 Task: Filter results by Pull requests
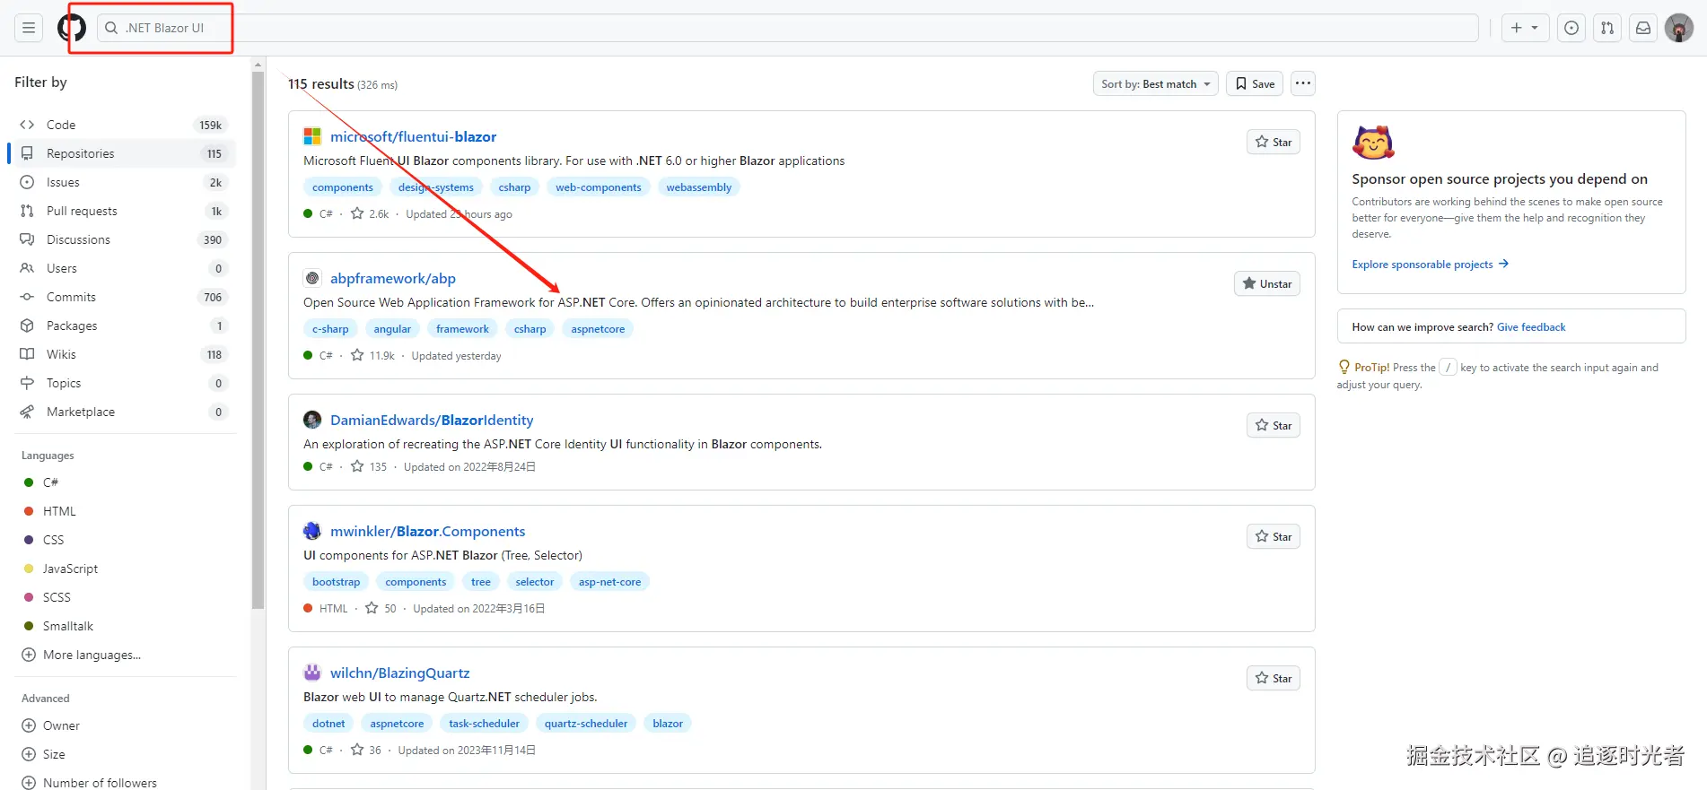tap(125, 211)
